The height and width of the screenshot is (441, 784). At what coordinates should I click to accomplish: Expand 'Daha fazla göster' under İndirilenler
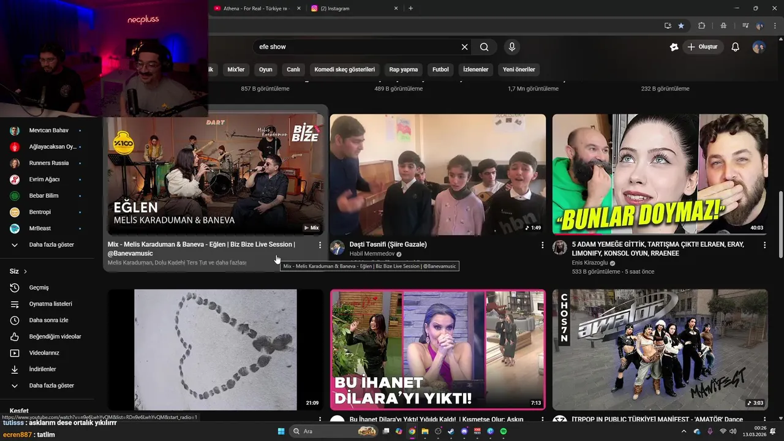coord(51,386)
